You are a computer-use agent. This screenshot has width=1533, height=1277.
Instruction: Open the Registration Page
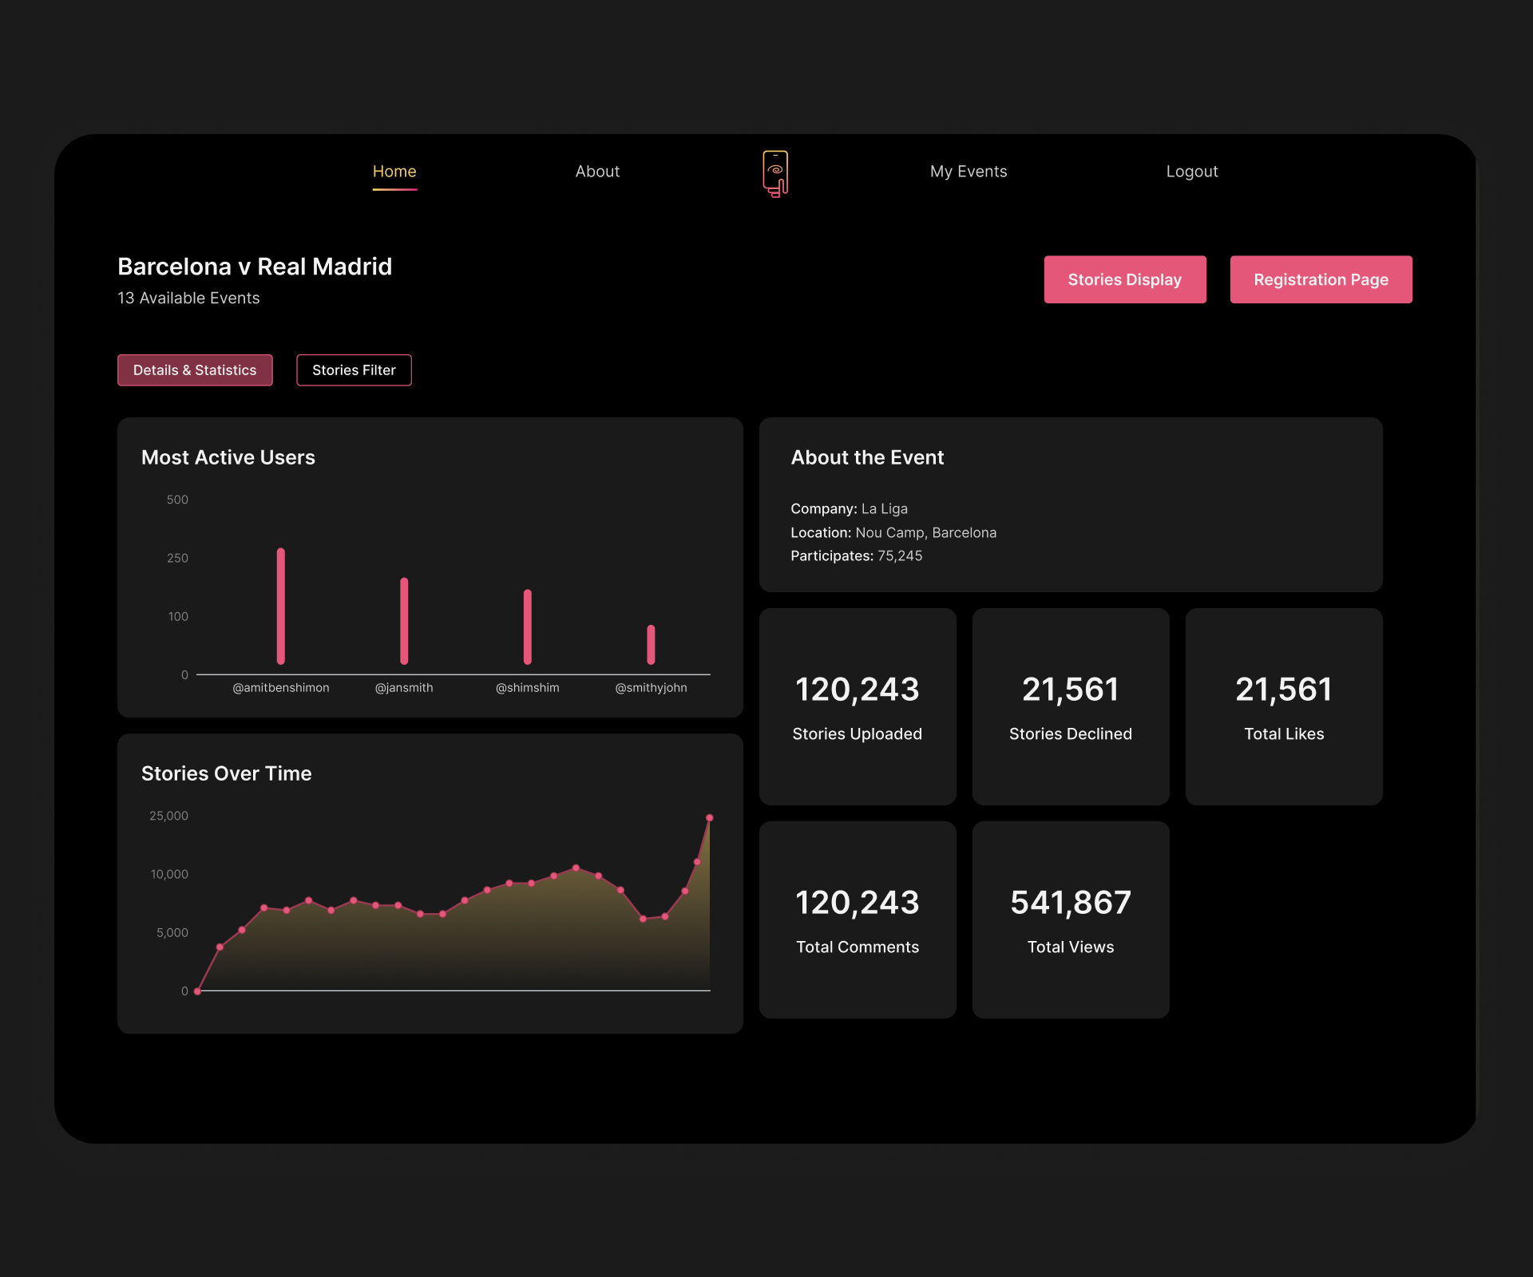point(1321,279)
